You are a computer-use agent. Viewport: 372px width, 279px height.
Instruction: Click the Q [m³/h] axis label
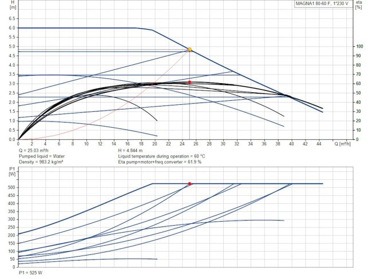pos(344,144)
